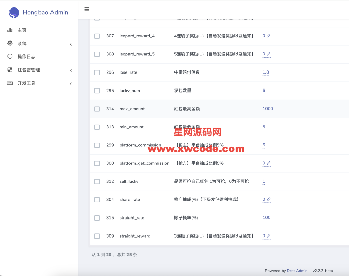Open 操作日志 in the sidebar
This screenshot has width=349, height=276.
click(26, 56)
